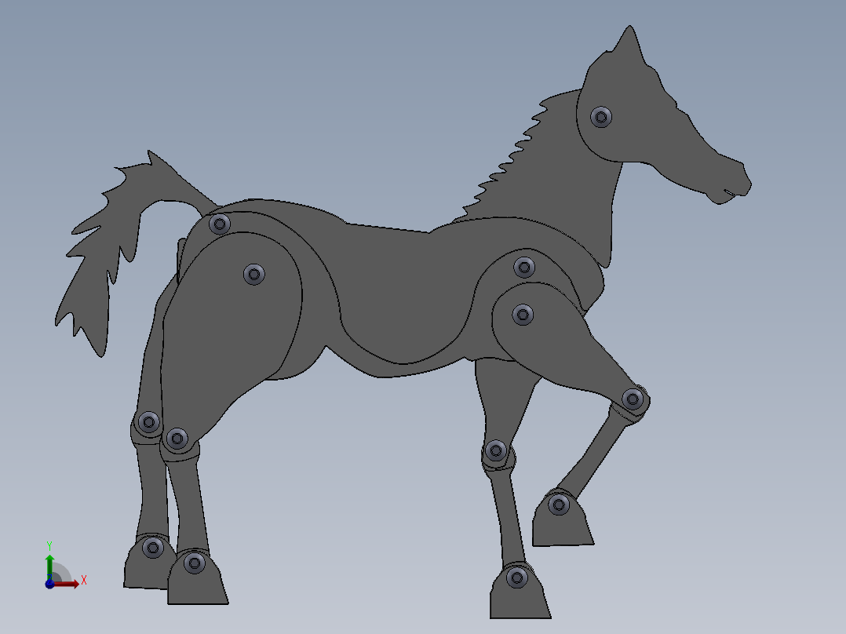846x634 pixels.
Task: Select the screw on the standing front hoof
Action: point(517,578)
